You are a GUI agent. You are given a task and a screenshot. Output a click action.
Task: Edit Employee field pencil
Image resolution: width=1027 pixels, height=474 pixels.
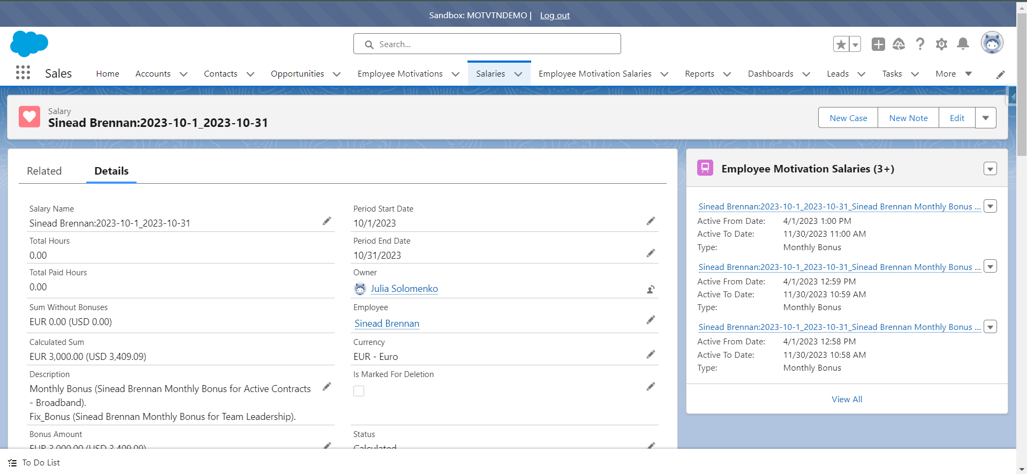click(x=651, y=320)
